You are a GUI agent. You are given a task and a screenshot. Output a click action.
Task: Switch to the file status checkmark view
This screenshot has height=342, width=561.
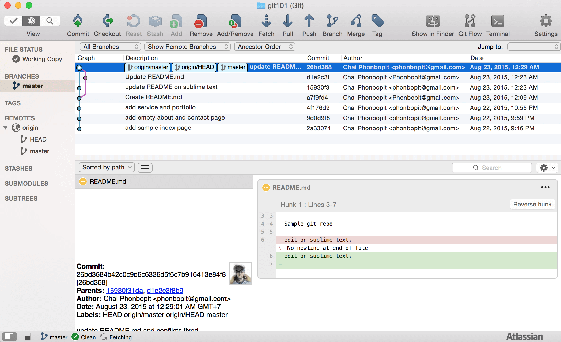(13, 21)
